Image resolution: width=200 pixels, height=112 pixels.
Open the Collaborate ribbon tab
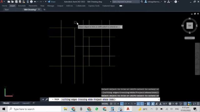pyautogui.click(x=81, y=6)
